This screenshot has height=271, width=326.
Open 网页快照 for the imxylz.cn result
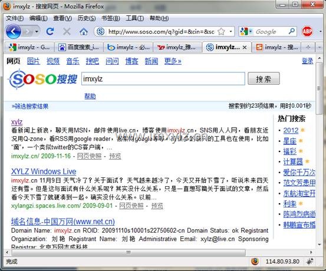pos(89,156)
